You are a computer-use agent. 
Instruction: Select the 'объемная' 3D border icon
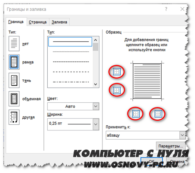[14, 99]
